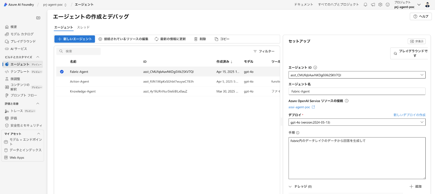
Task: Click the 新しいデプロイの作成 link
Action: coord(409,115)
